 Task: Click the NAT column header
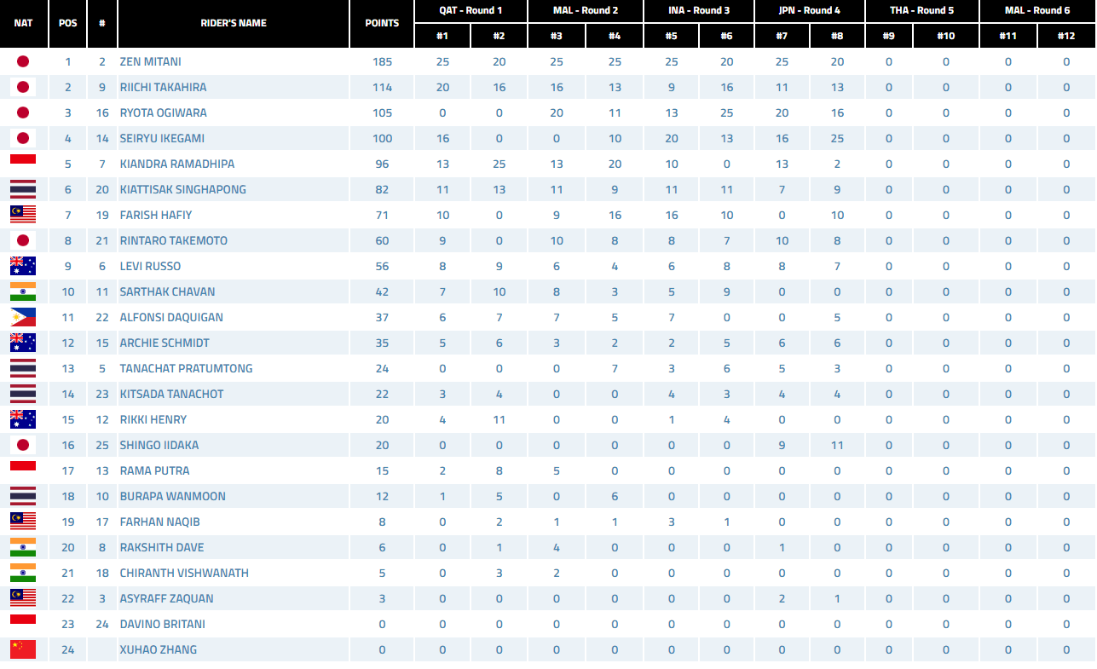pyautogui.click(x=24, y=23)
